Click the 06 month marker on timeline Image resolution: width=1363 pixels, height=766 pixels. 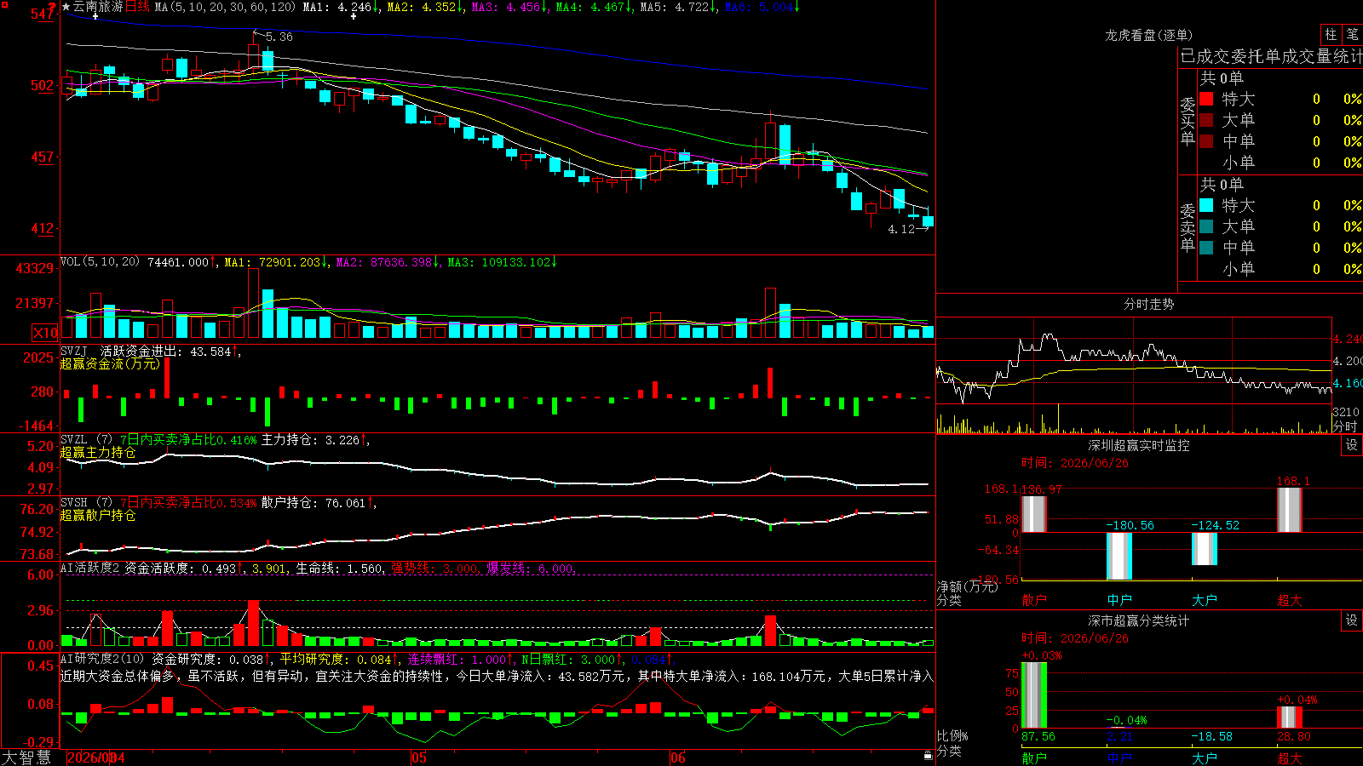coord(678,757)
